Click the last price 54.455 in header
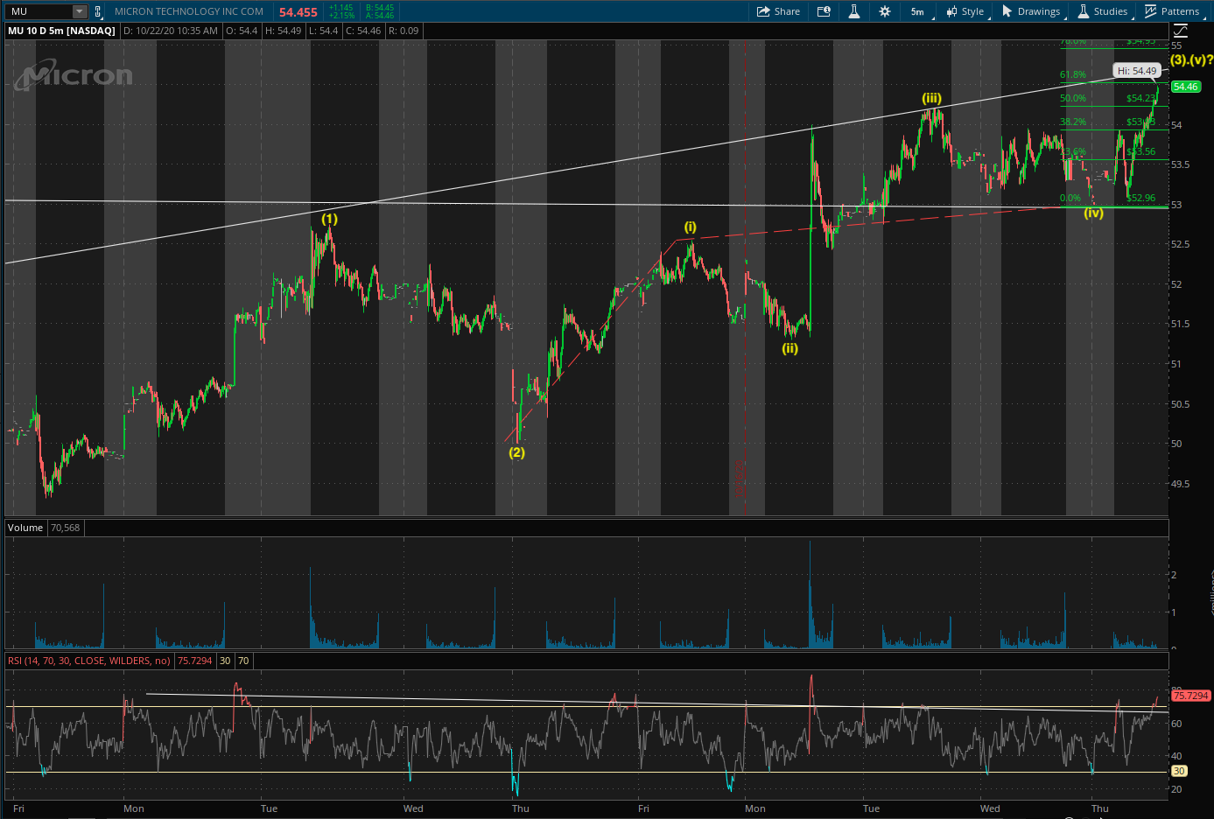Image resolution: width=1214 pixels, height=819 pixels. tap(298, 12)
